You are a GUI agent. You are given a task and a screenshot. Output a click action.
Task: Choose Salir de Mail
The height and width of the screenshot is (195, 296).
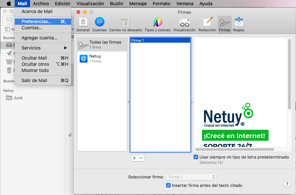(43, 80)
